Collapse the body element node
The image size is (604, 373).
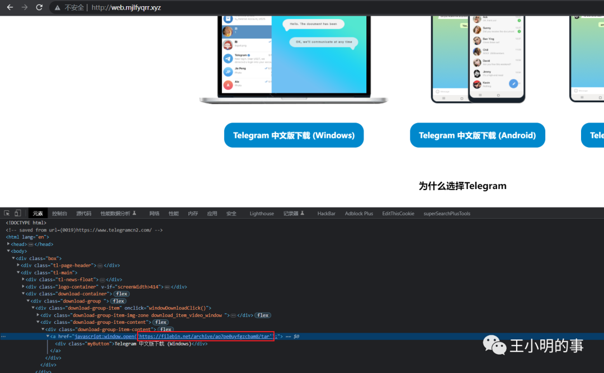pyautogui.click(x=8, y=251)
